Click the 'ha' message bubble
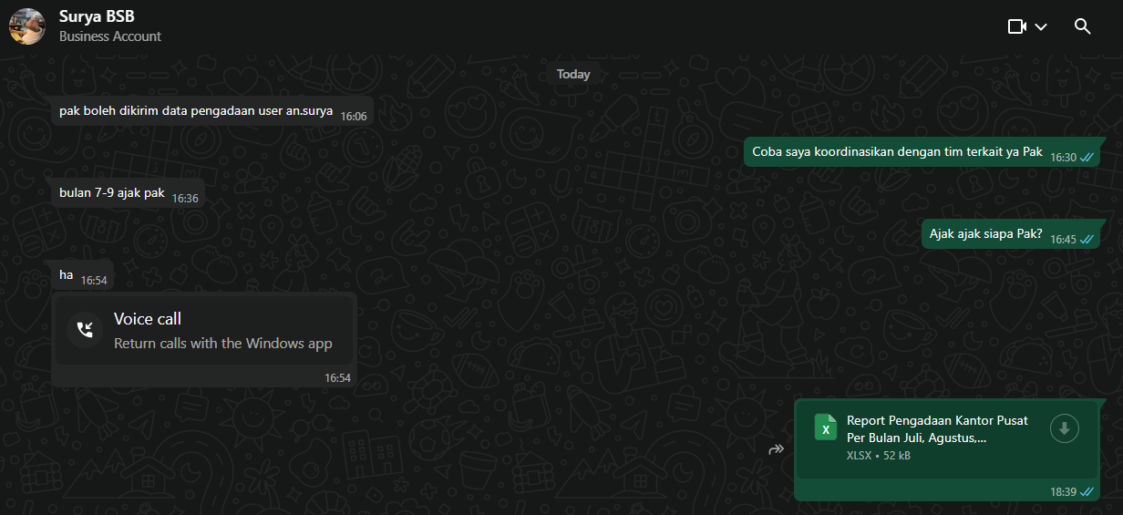 67,275
